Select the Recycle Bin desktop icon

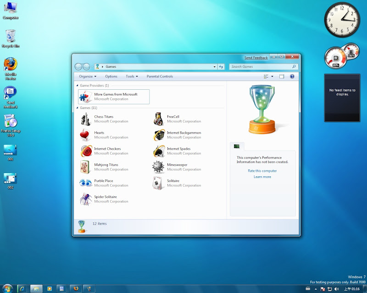(11, 39)
